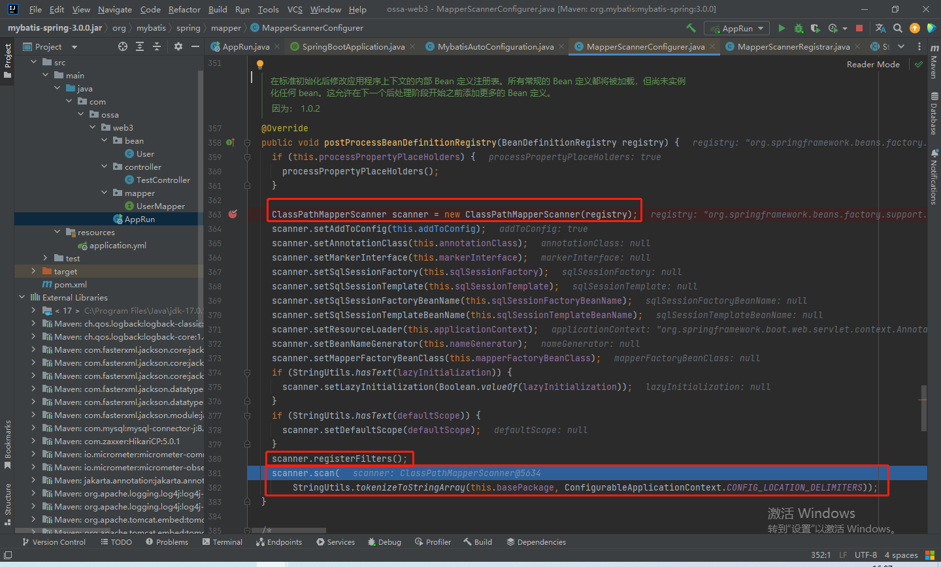The width and height of the screenshot is (941, 567).
Task: Open the Terminal tool window
Action: pyautogui.click(x=222, y=542)
